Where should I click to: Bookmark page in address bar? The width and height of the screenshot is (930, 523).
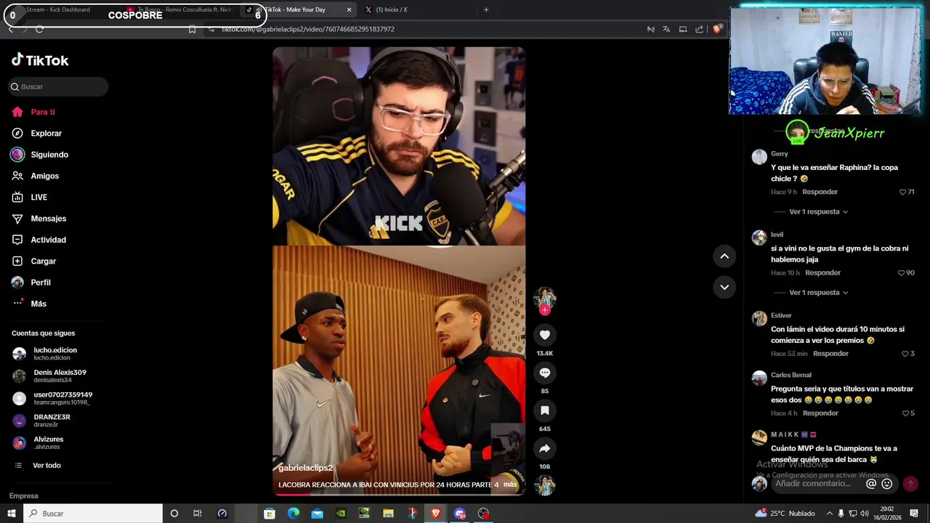coord(192,29)
